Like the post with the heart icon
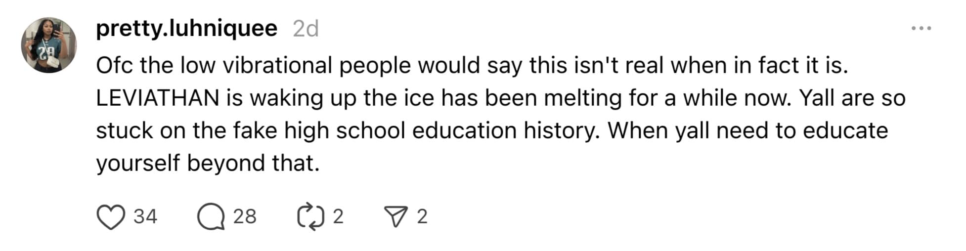This screenshot has width=966, height=251. pos(110,217)
